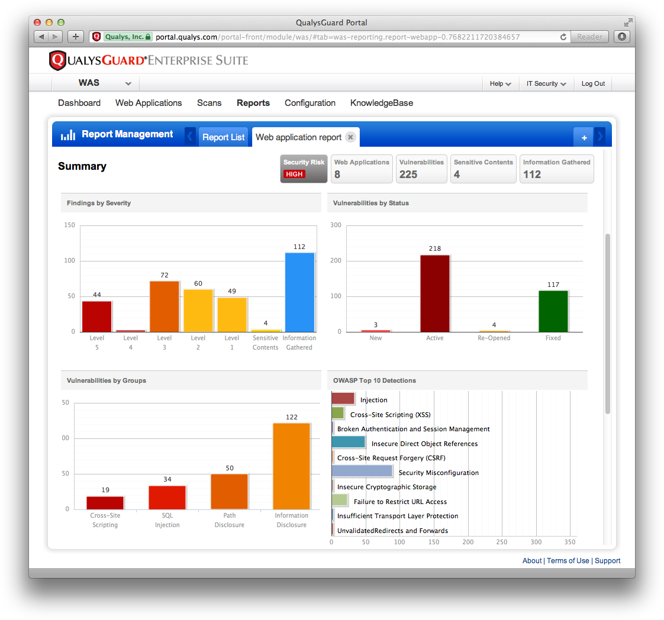Switch to the Report List tab
664x620 pixels.
[223, 137]
